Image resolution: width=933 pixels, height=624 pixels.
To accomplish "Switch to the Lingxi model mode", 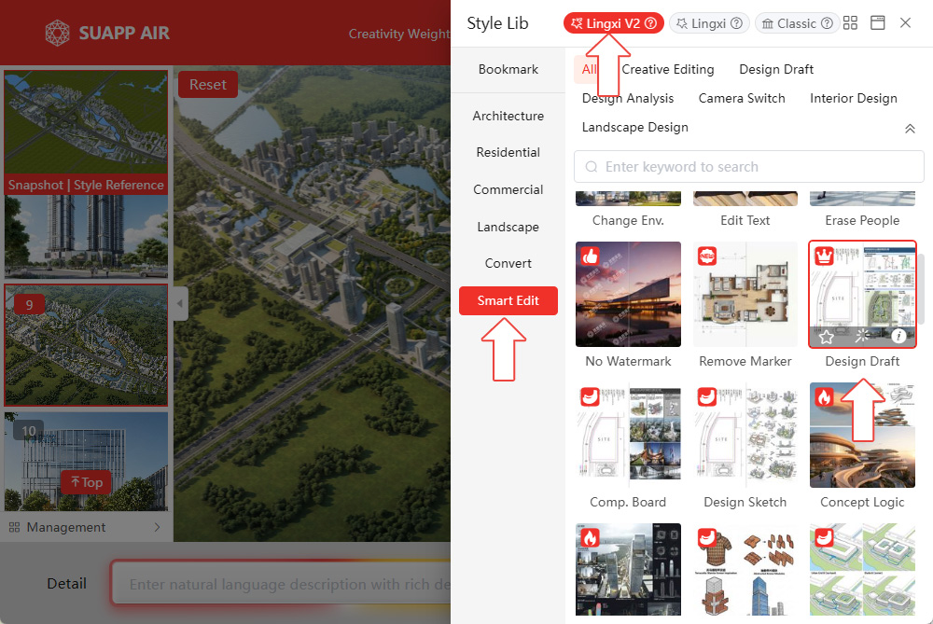I will coord(708,23).
